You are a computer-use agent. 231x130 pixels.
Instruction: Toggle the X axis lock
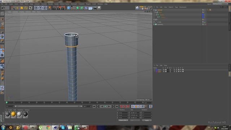[36, 8]
